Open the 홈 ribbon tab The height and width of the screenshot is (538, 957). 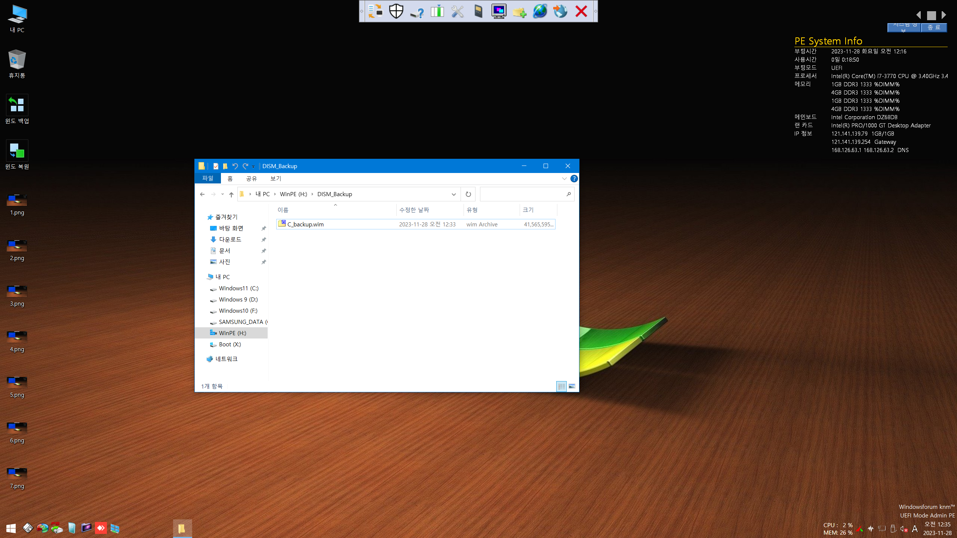(x=230, y=179)
